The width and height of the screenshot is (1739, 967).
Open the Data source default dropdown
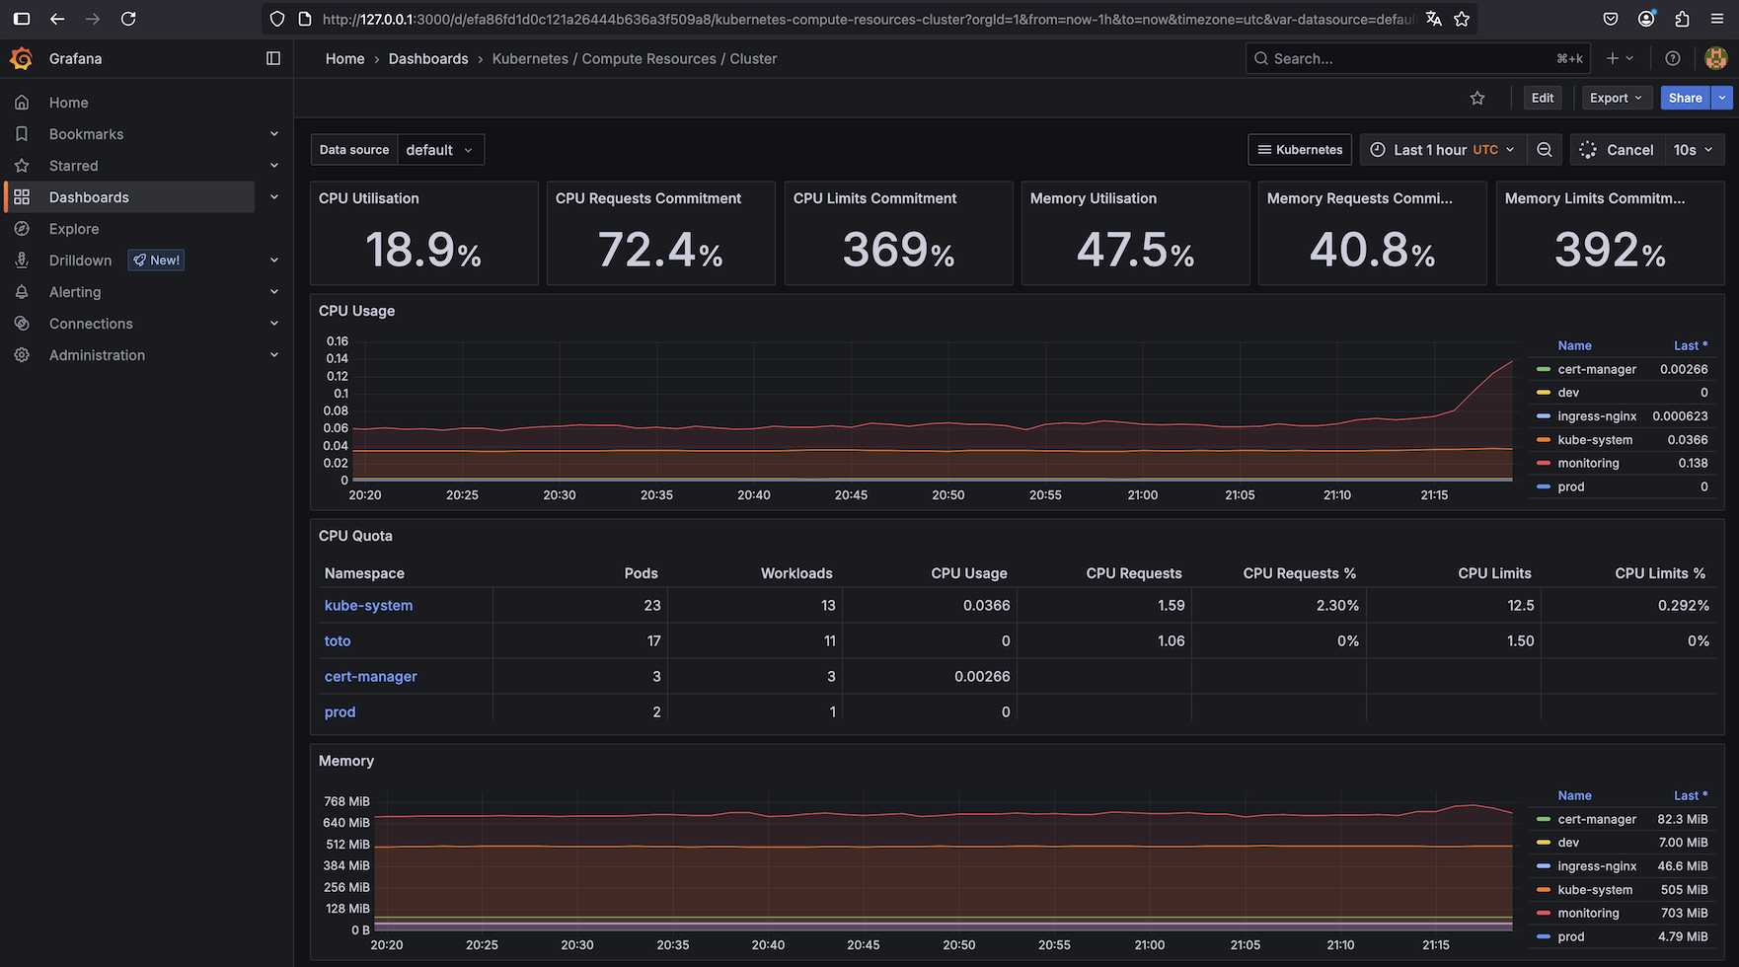440,150
